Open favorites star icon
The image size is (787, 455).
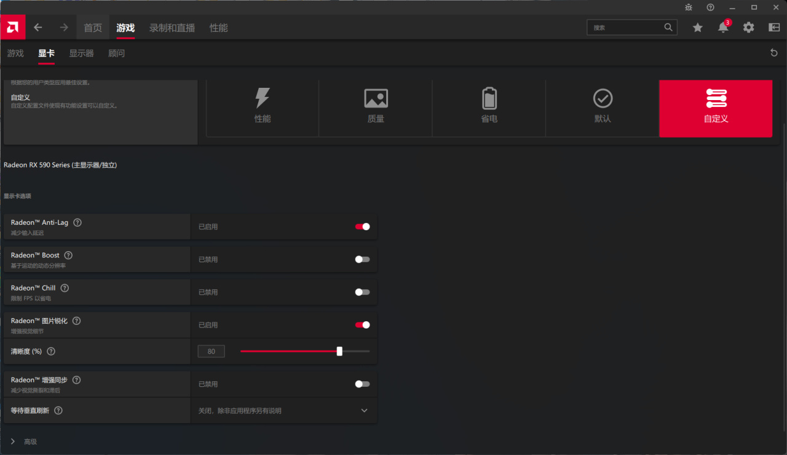(697, 28)
